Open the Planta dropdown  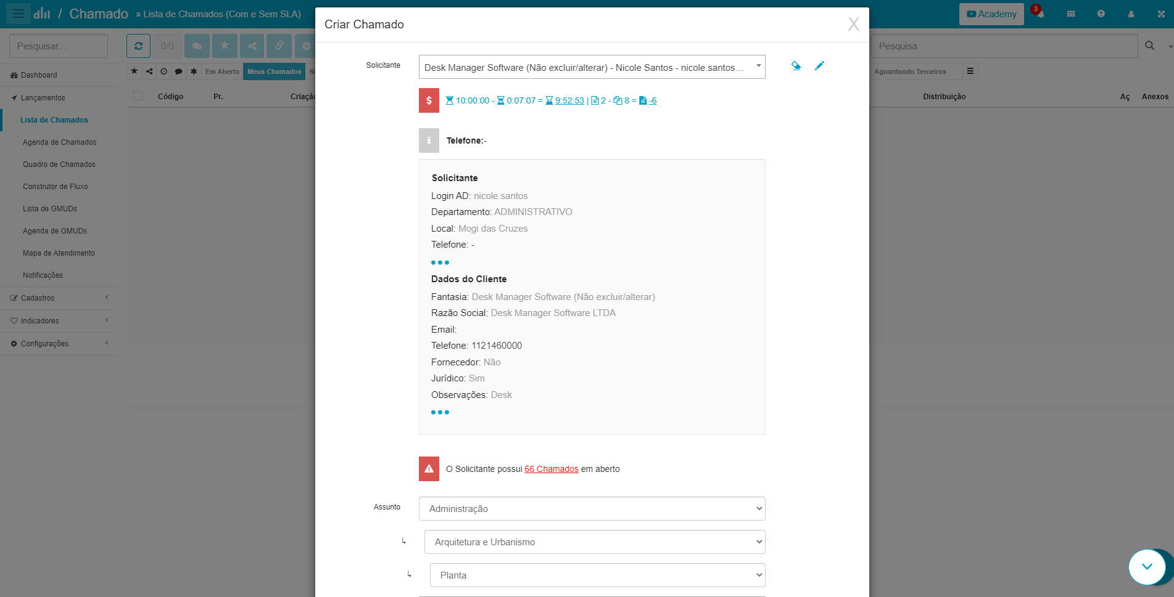tap(597, 575)
